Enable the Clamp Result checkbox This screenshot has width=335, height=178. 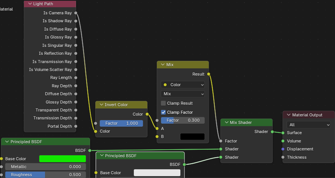[163, 103]
